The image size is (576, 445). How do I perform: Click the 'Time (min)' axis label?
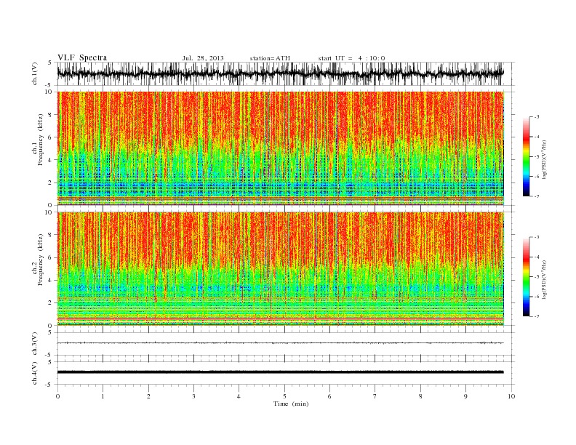pos(291,404)
